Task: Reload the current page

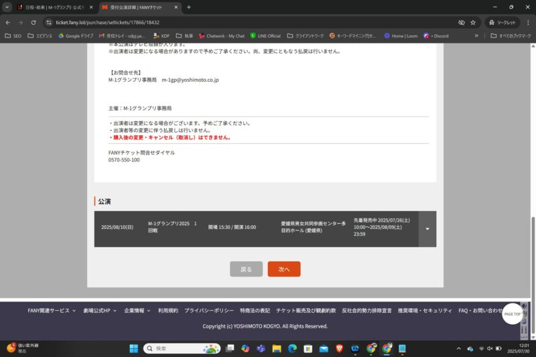Action: click(33, 23)
